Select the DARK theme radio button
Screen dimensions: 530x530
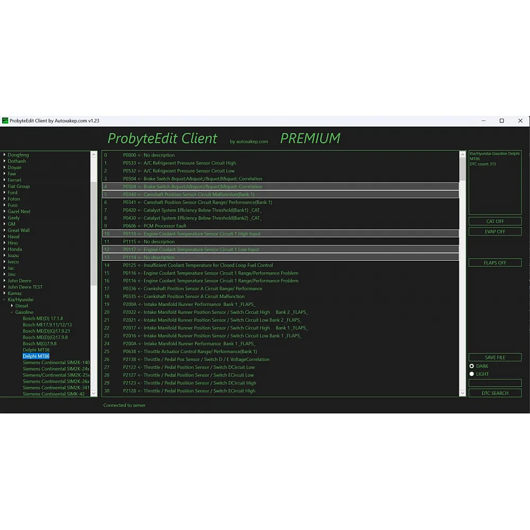coord(472,366)
